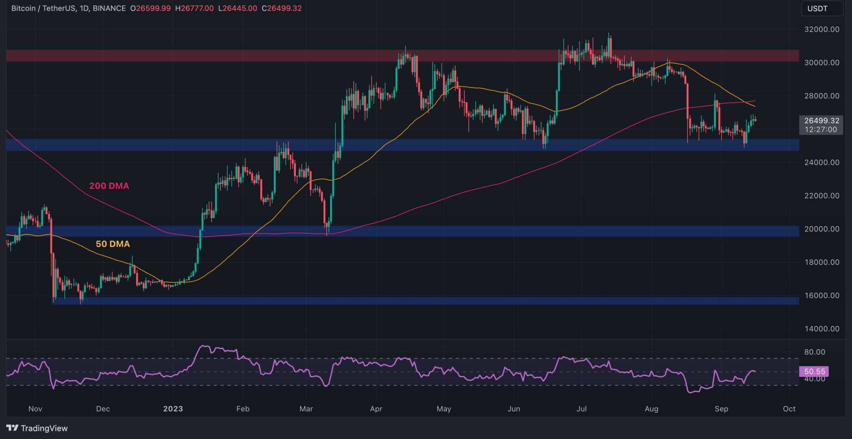The height and width of the screenshot is (439, 852).
Task: Click the USDT currency button
Action: 822,9
